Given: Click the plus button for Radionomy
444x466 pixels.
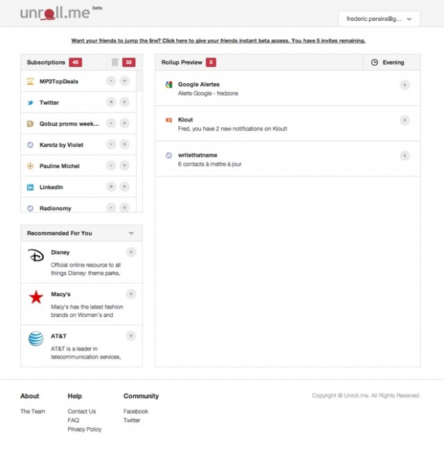Looking at the screenshot, I should (125, 207).
